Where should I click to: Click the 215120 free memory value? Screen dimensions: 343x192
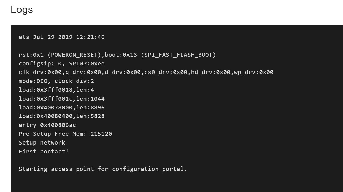[x=101, y=134]
